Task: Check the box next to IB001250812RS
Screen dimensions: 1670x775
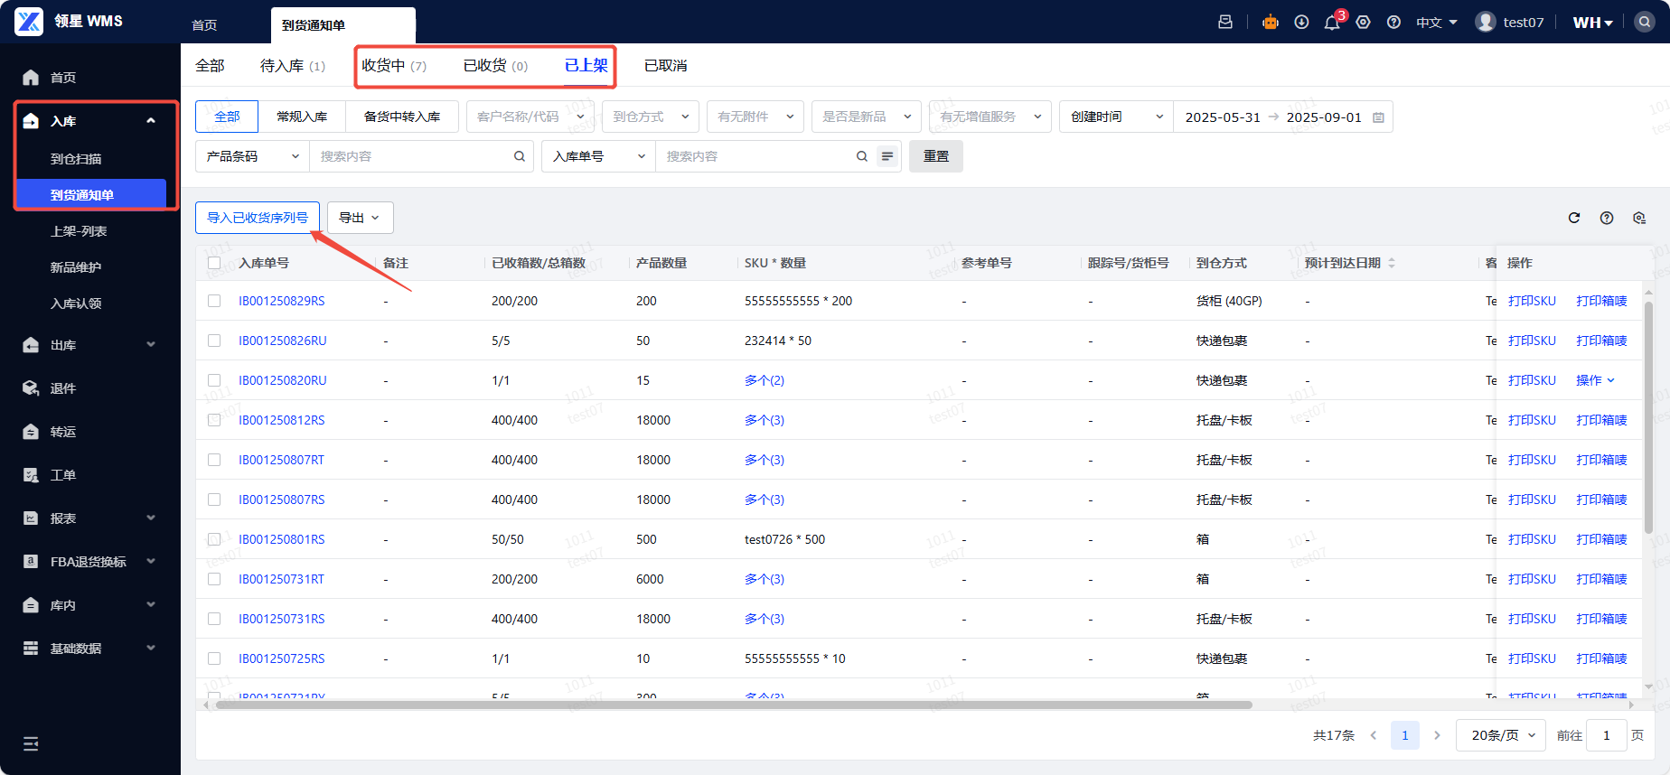Action: point(214,420)
